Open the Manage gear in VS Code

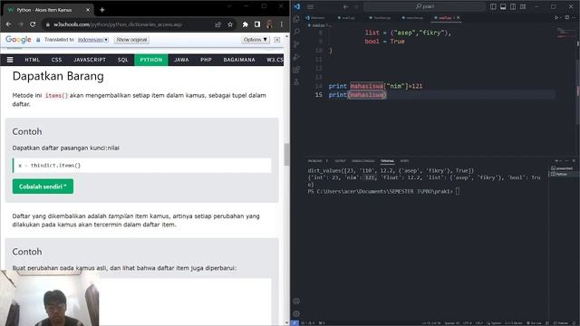tap(296, 314)
